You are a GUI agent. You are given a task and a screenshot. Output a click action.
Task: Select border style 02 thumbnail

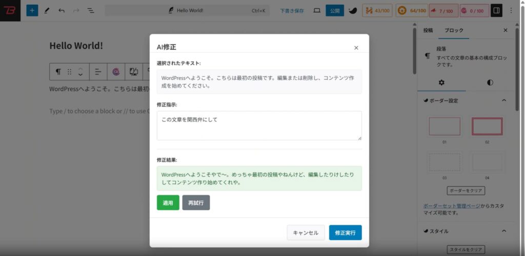click(487, 126)
